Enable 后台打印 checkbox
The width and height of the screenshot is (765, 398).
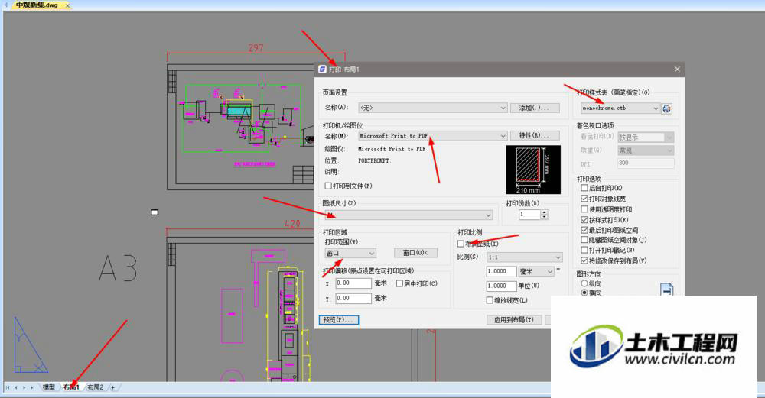point(584,188)
